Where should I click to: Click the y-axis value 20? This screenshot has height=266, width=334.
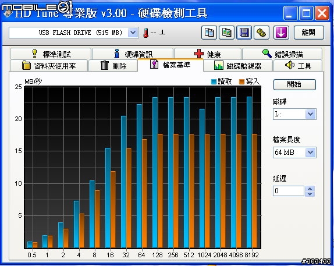click(18, 119)
